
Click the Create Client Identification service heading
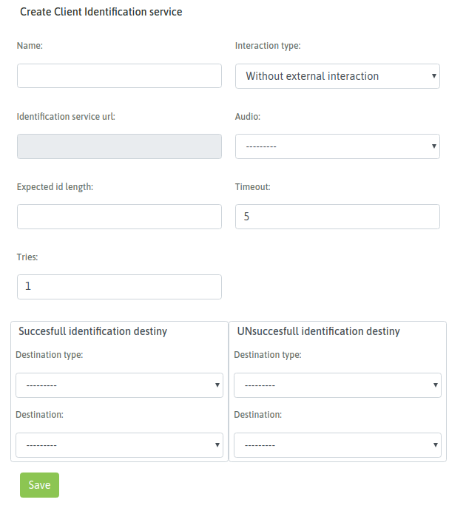coord(101,12)
